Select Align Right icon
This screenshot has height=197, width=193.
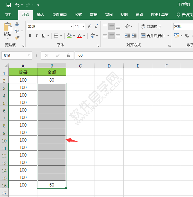118,36
